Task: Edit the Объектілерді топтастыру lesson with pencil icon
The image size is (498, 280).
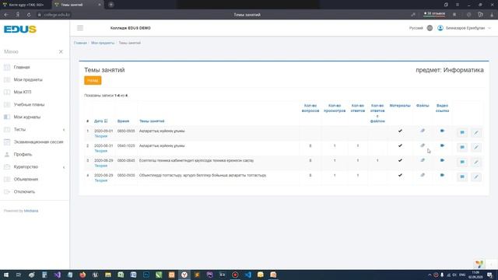Action: (476, 177)
